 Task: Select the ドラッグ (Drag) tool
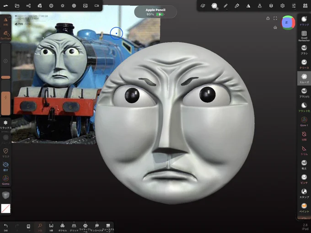pyautogui.click(x=304, y=21)
